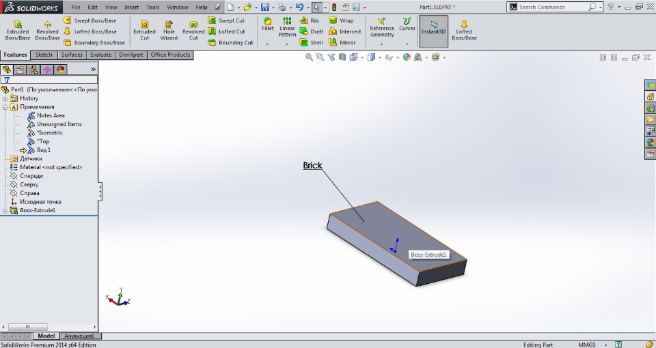
Task: Expand the History folder
Action: [x=5, y=98]
